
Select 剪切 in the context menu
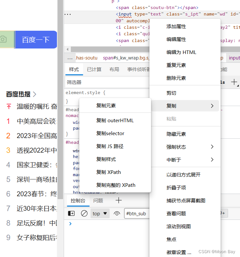[185, 93]
